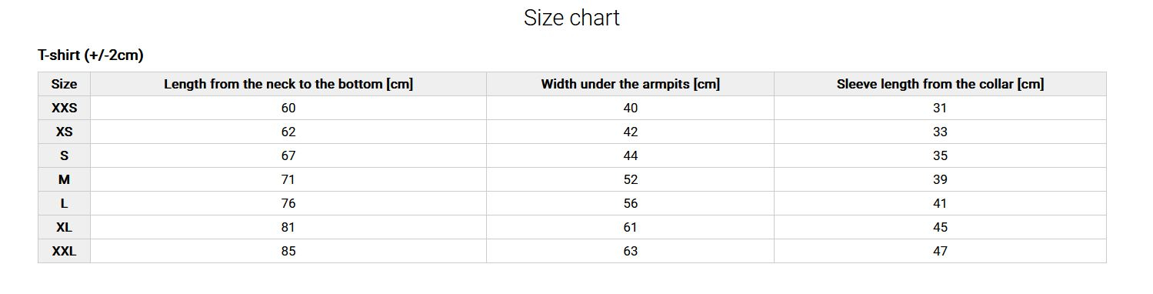Select the M size row label
Screen dimensions: 1153x294
point(64,179)
